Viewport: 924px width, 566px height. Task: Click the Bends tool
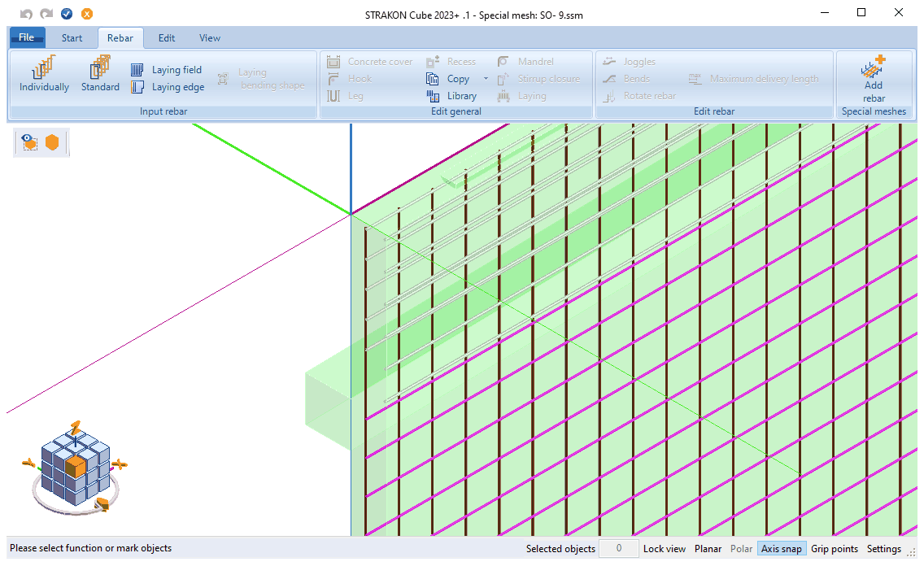pyautogui.click(x=626, y=78)
